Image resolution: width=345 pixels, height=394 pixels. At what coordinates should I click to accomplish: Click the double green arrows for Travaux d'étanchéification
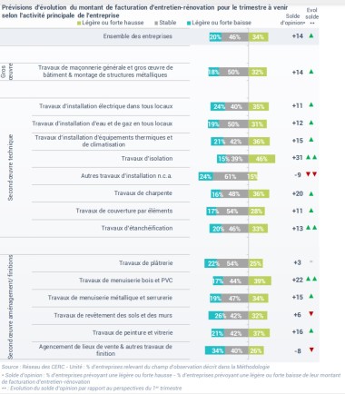pyautogui.click(x=311, y=228)
